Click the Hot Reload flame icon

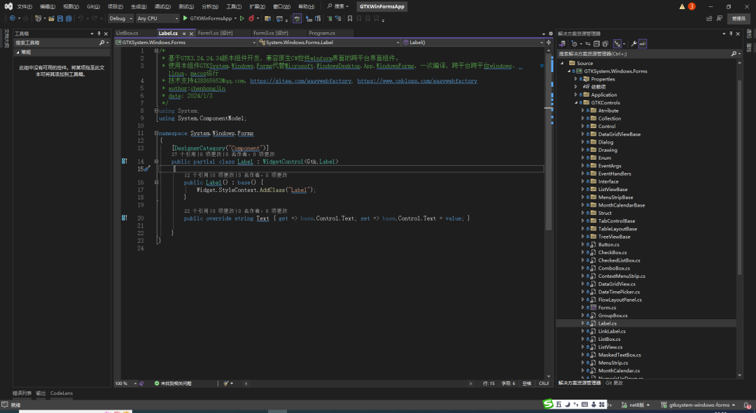(x=251, y=18)
